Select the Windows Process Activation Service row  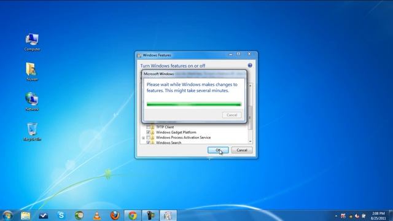(183, 138)
